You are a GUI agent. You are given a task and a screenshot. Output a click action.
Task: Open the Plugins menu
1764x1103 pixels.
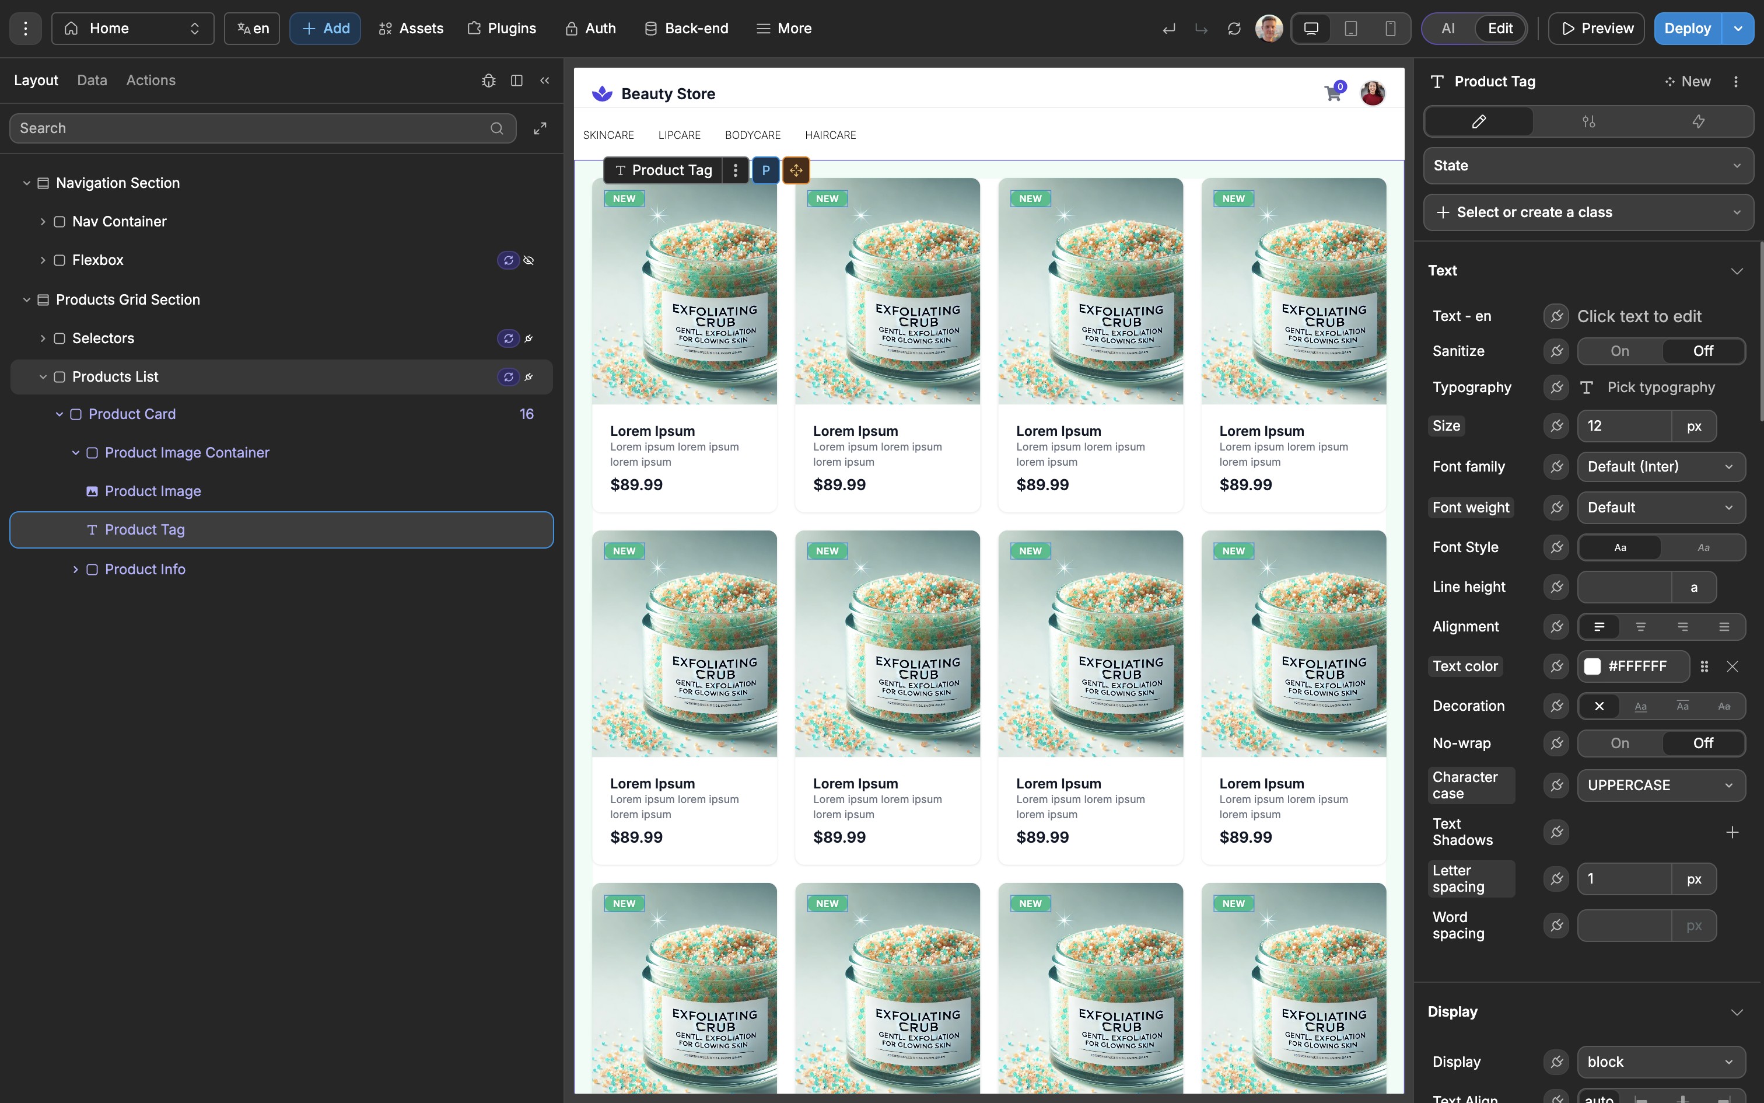pos(502,29)
